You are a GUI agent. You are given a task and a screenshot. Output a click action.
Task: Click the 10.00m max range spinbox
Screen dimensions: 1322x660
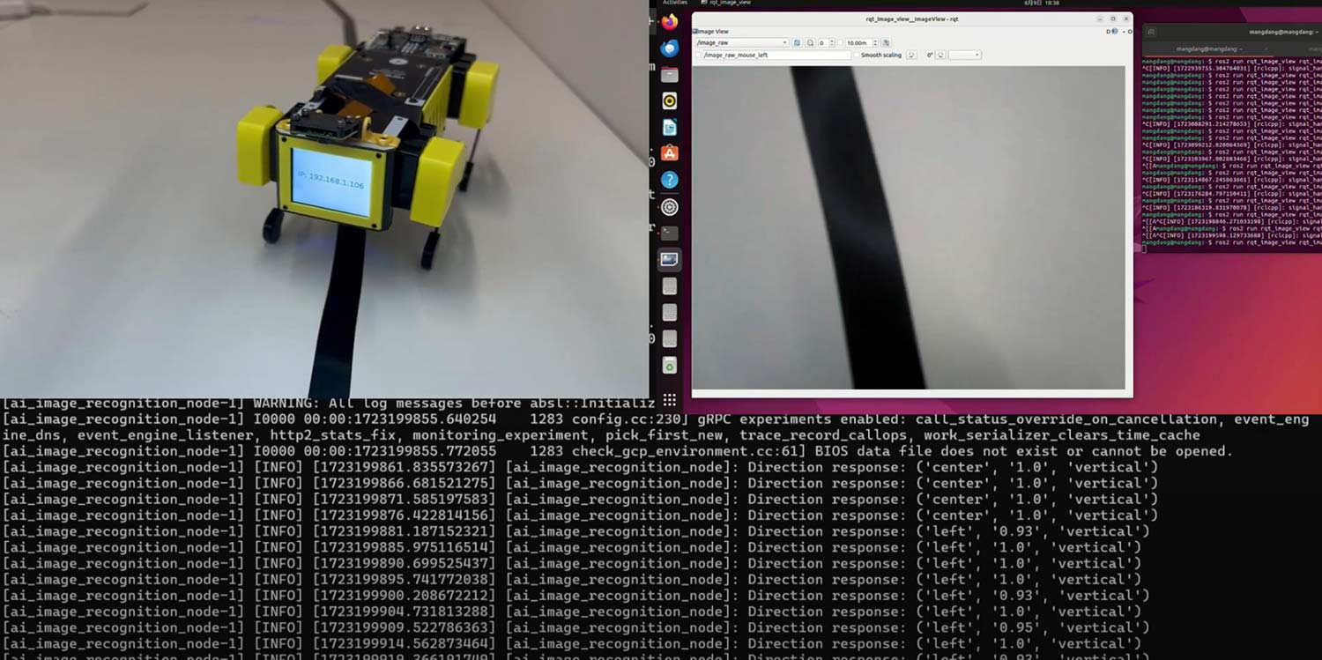click(861, 42)
